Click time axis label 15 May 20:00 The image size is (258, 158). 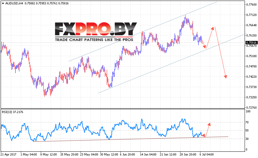(69, 155)
